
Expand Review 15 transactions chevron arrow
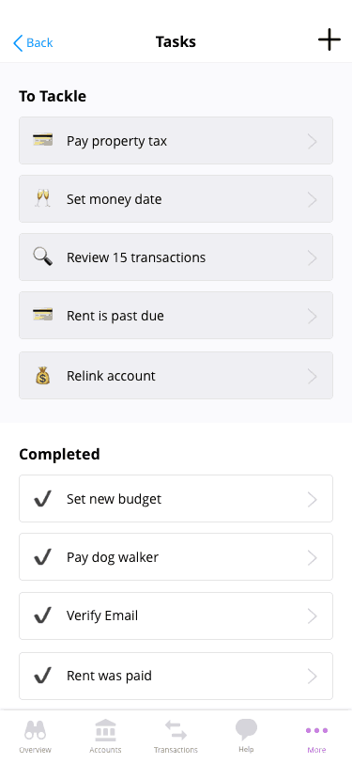coord(313,257)
